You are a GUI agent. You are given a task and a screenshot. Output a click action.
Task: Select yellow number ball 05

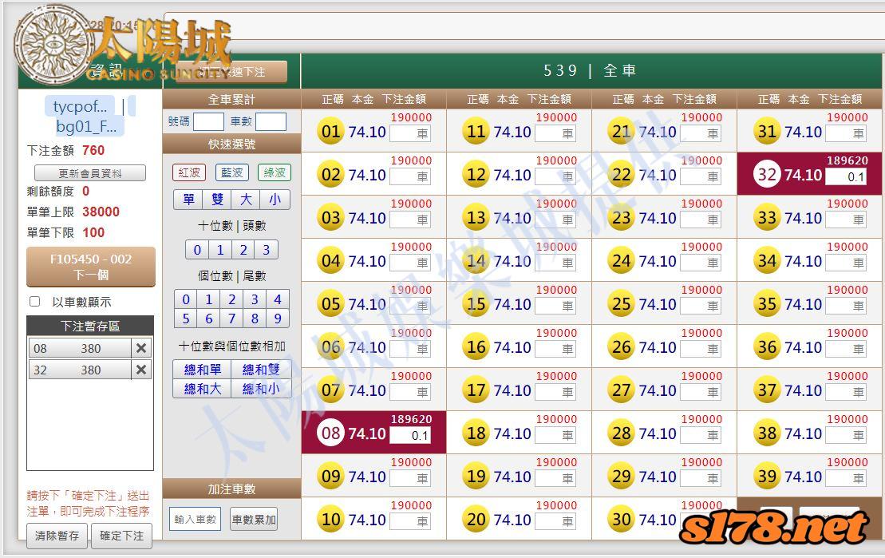tap(330, 304)
